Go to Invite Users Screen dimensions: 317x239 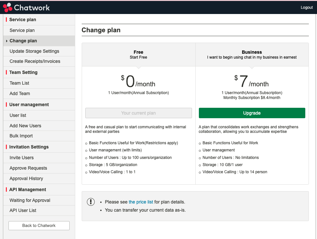tap(21, 158)
